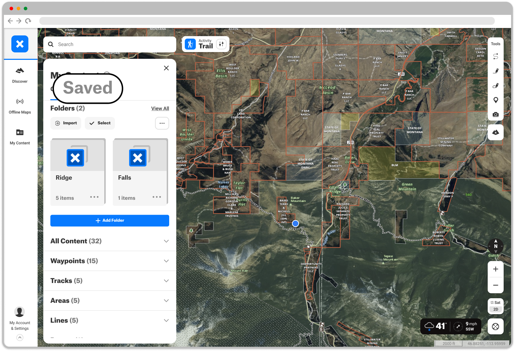Close the My Content panel
Screen dimensions: 515x351
(x=166, y=68)
